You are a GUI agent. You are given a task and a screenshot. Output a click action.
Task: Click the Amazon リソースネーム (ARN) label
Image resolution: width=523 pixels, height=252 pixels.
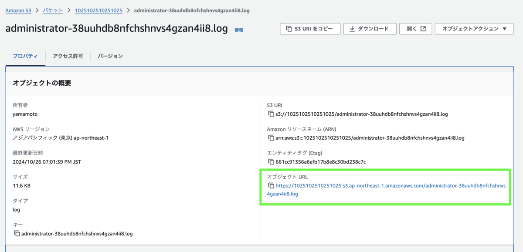(x=302, y=129)
